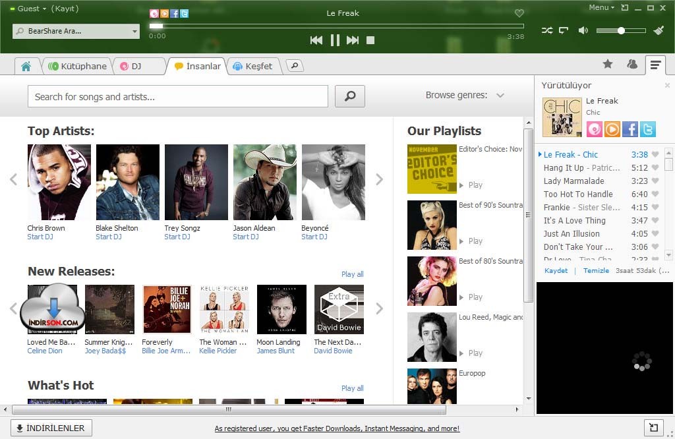Viewport: 675px width, 439px height.
Task: Open the friends panel icon
Action: pos(632,64)
